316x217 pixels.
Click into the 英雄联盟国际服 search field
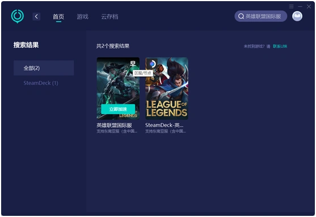pos(261,16)
